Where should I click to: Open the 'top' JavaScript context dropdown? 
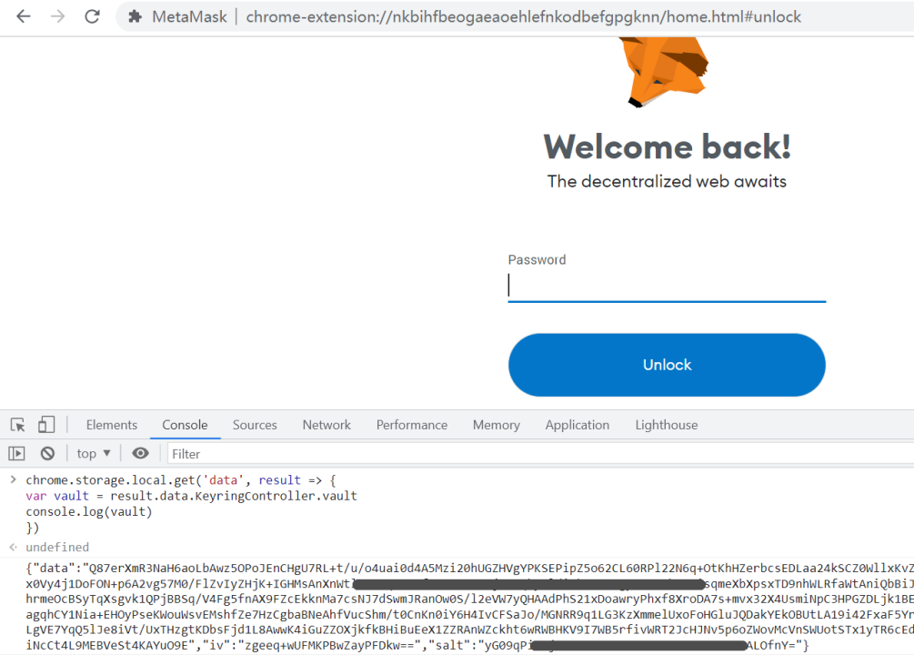pos(94,453)
